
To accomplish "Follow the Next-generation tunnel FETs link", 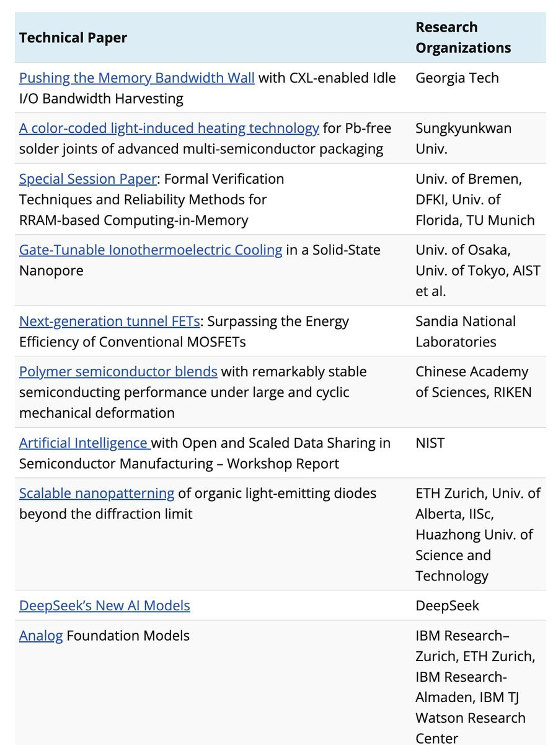I will [110, 322].
